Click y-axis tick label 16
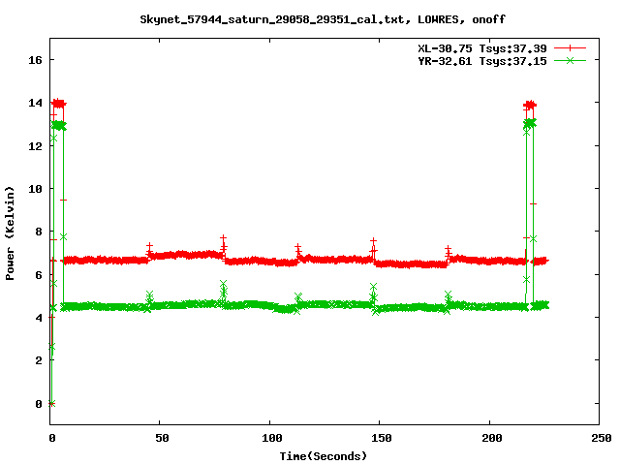 click(35, 60)
